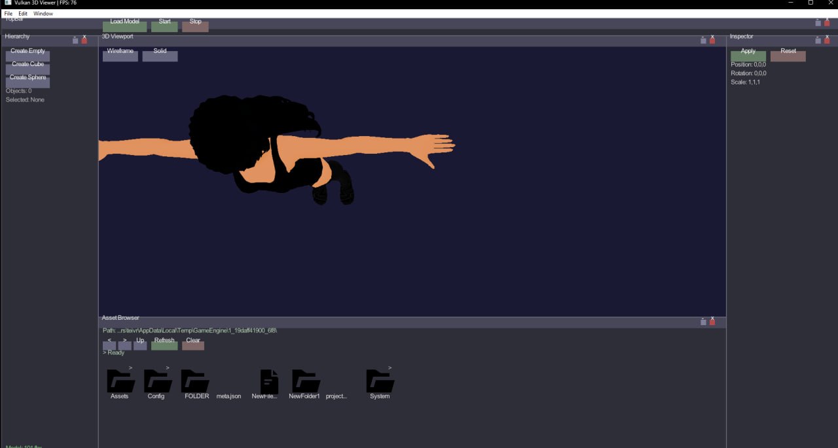Open the File menu
The height and width of the screenshot is (448, 838).
(x=9, y=14)
